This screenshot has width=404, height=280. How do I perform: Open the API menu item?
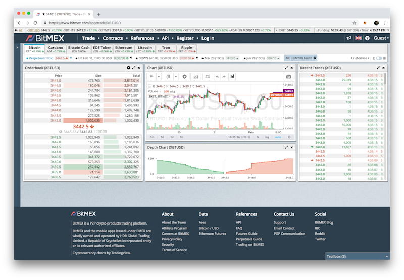165,38
